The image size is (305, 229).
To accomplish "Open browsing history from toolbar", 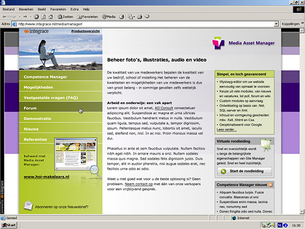I will pyautogui.click(x=121, y=17).
